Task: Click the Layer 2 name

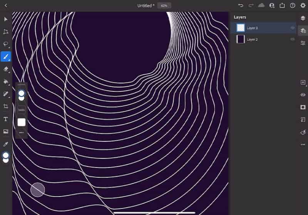Action: (252, 40)
